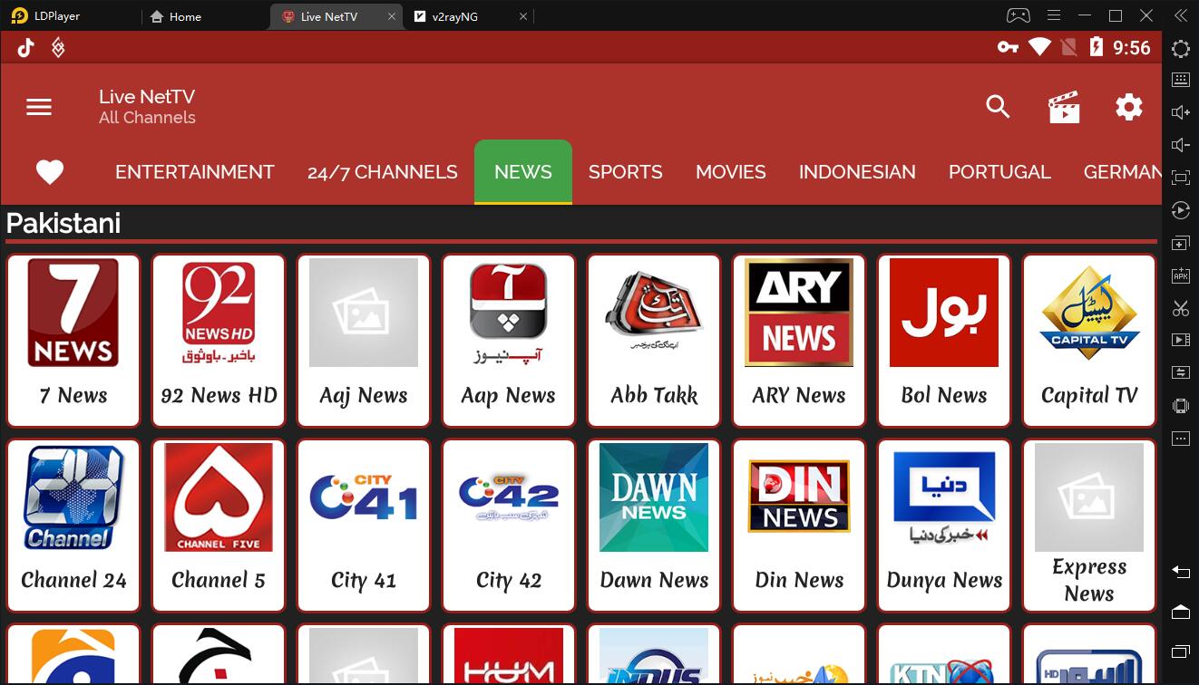Take a screenshot with scissors icon

(x=1181, y=308)
